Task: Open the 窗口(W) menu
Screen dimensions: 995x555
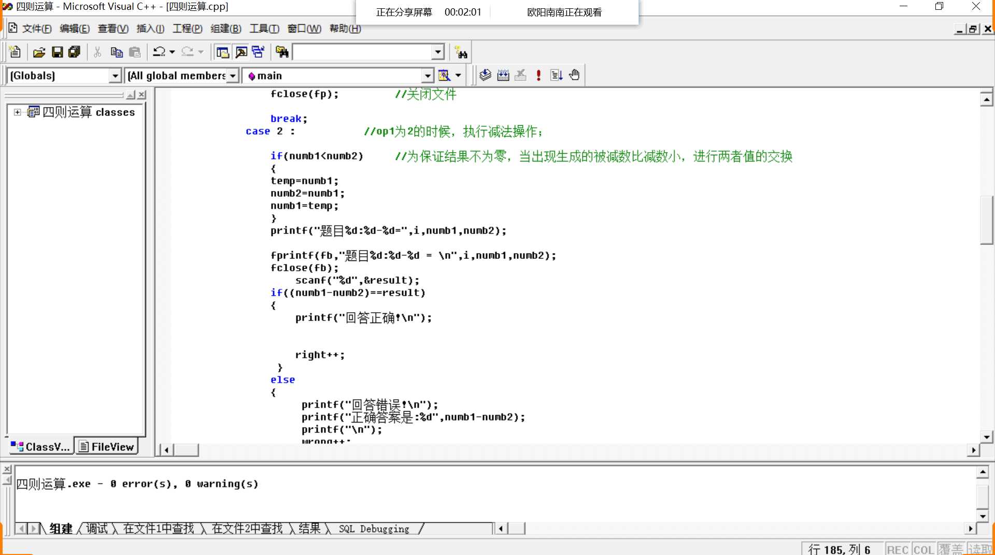Action: point(305,28)
